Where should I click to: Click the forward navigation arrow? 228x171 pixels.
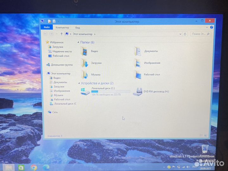click(x=51, y=34)
